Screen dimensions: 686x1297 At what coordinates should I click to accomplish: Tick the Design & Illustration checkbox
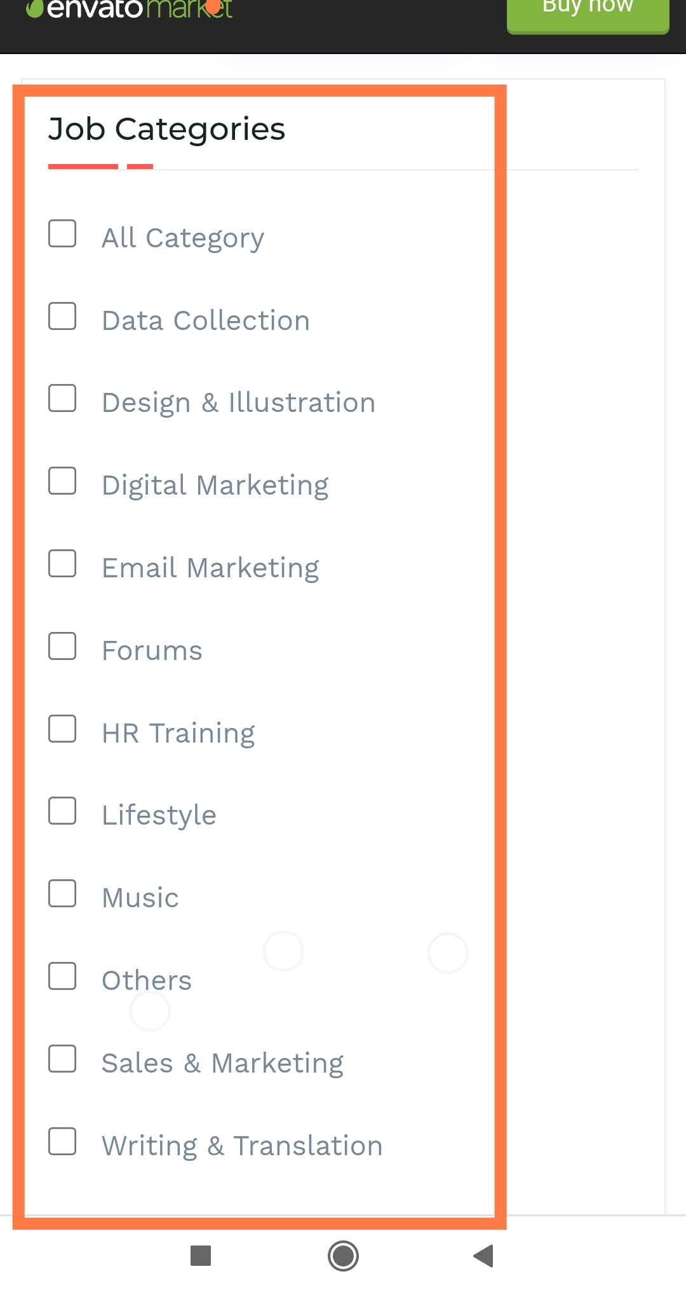pyautogui.click(x=62, y=399)
